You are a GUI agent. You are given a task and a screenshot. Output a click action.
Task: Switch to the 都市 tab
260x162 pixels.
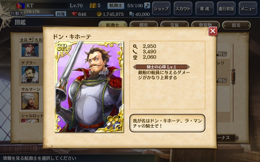tap(143, 25)
